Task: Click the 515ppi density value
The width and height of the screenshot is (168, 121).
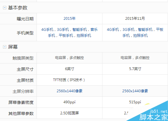Action: coord(135,102)
